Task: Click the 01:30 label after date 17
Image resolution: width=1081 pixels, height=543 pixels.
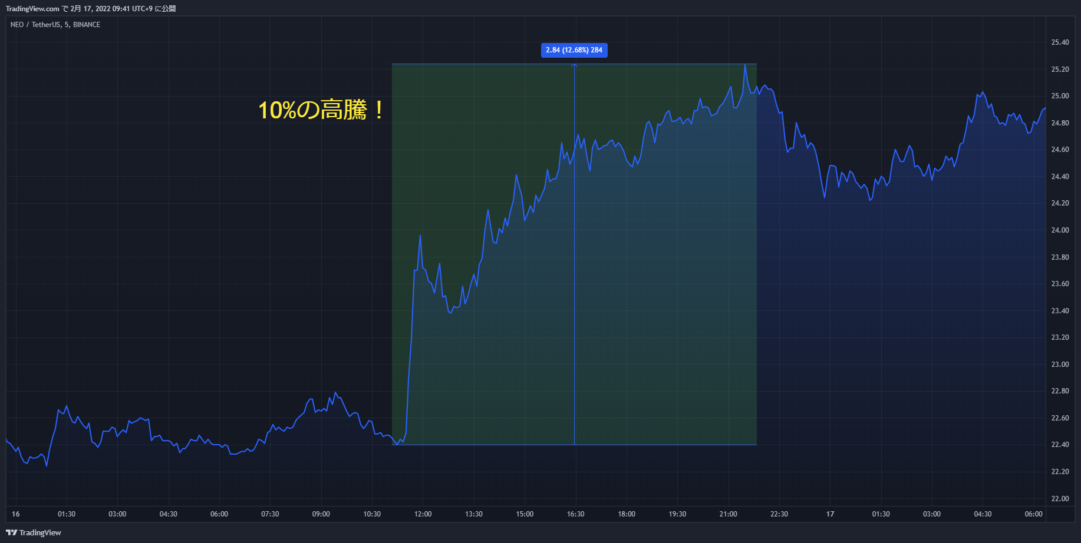Action: click(881, 514)
